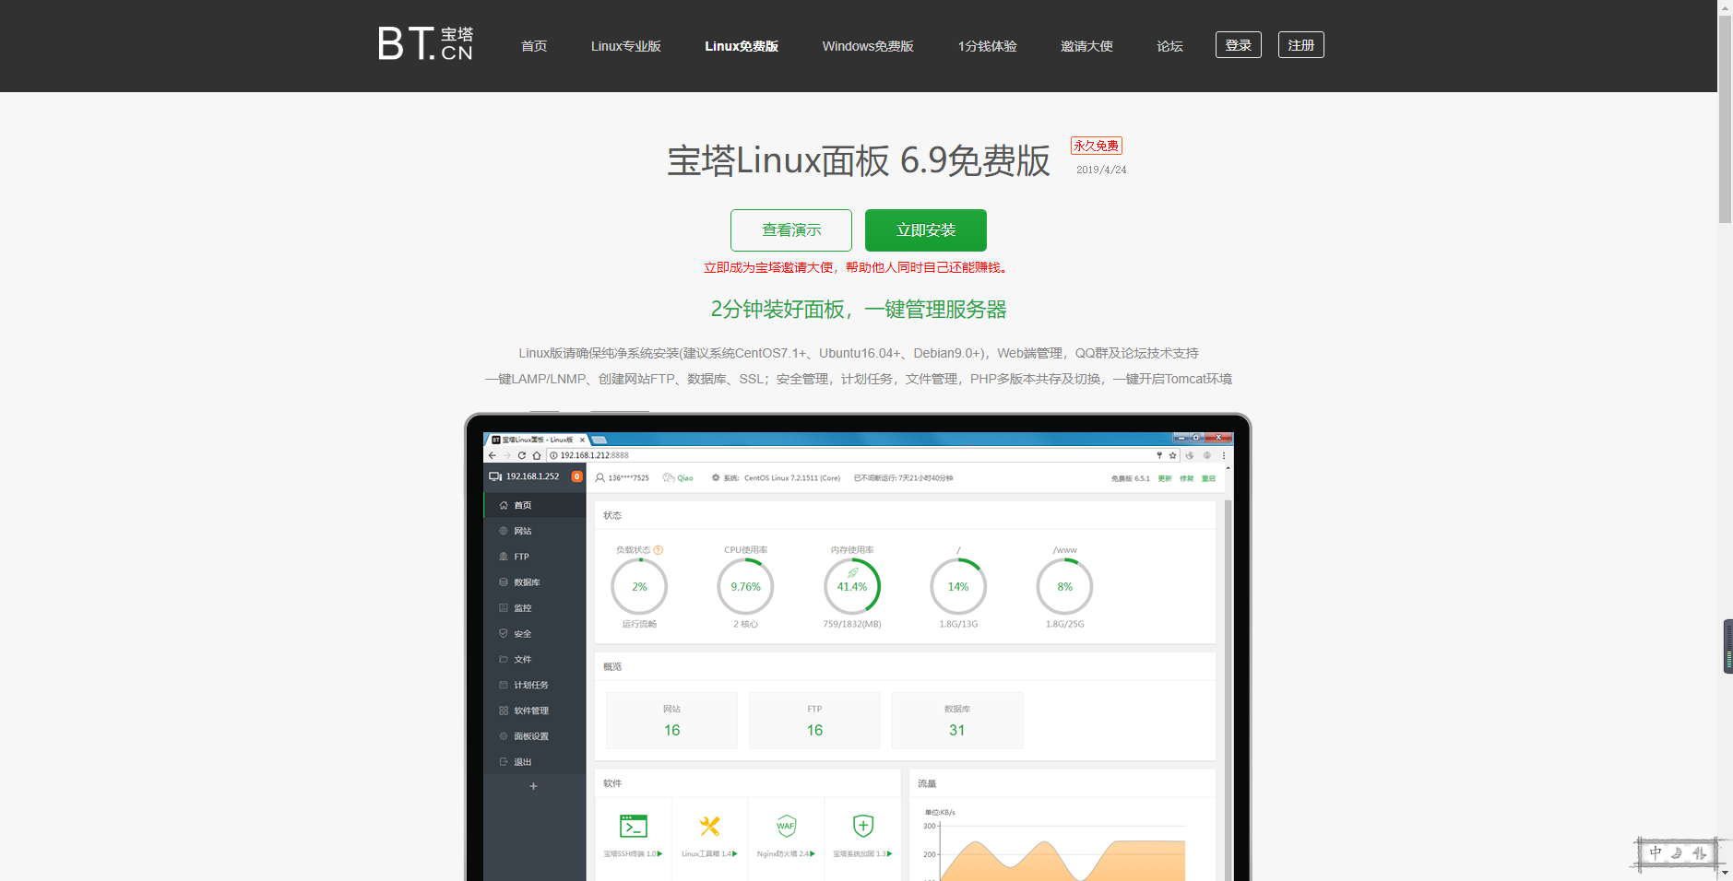The image size is (1733, 881).
Task: Open the 首页 nav item
Action: (x=534, y=46)
